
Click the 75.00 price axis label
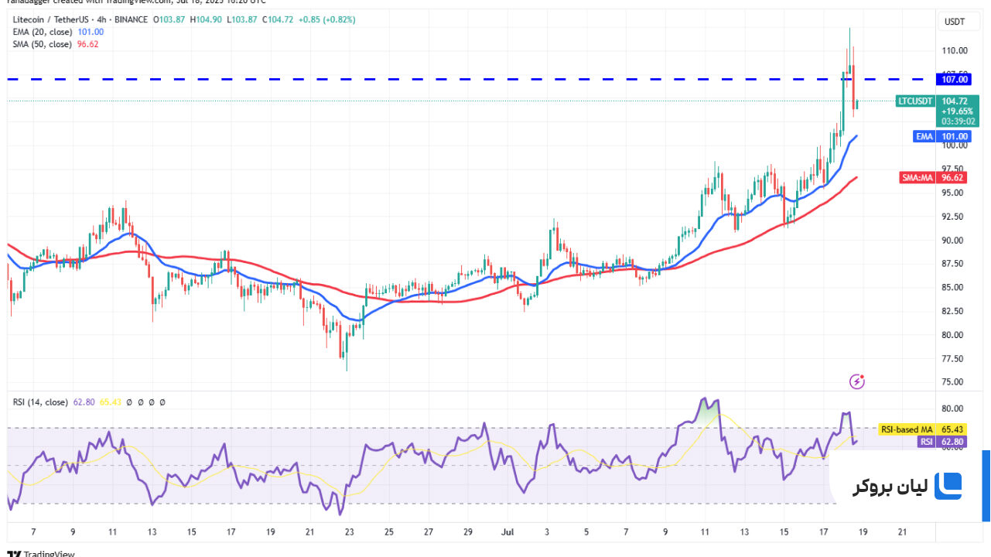[x=954, y=382]
